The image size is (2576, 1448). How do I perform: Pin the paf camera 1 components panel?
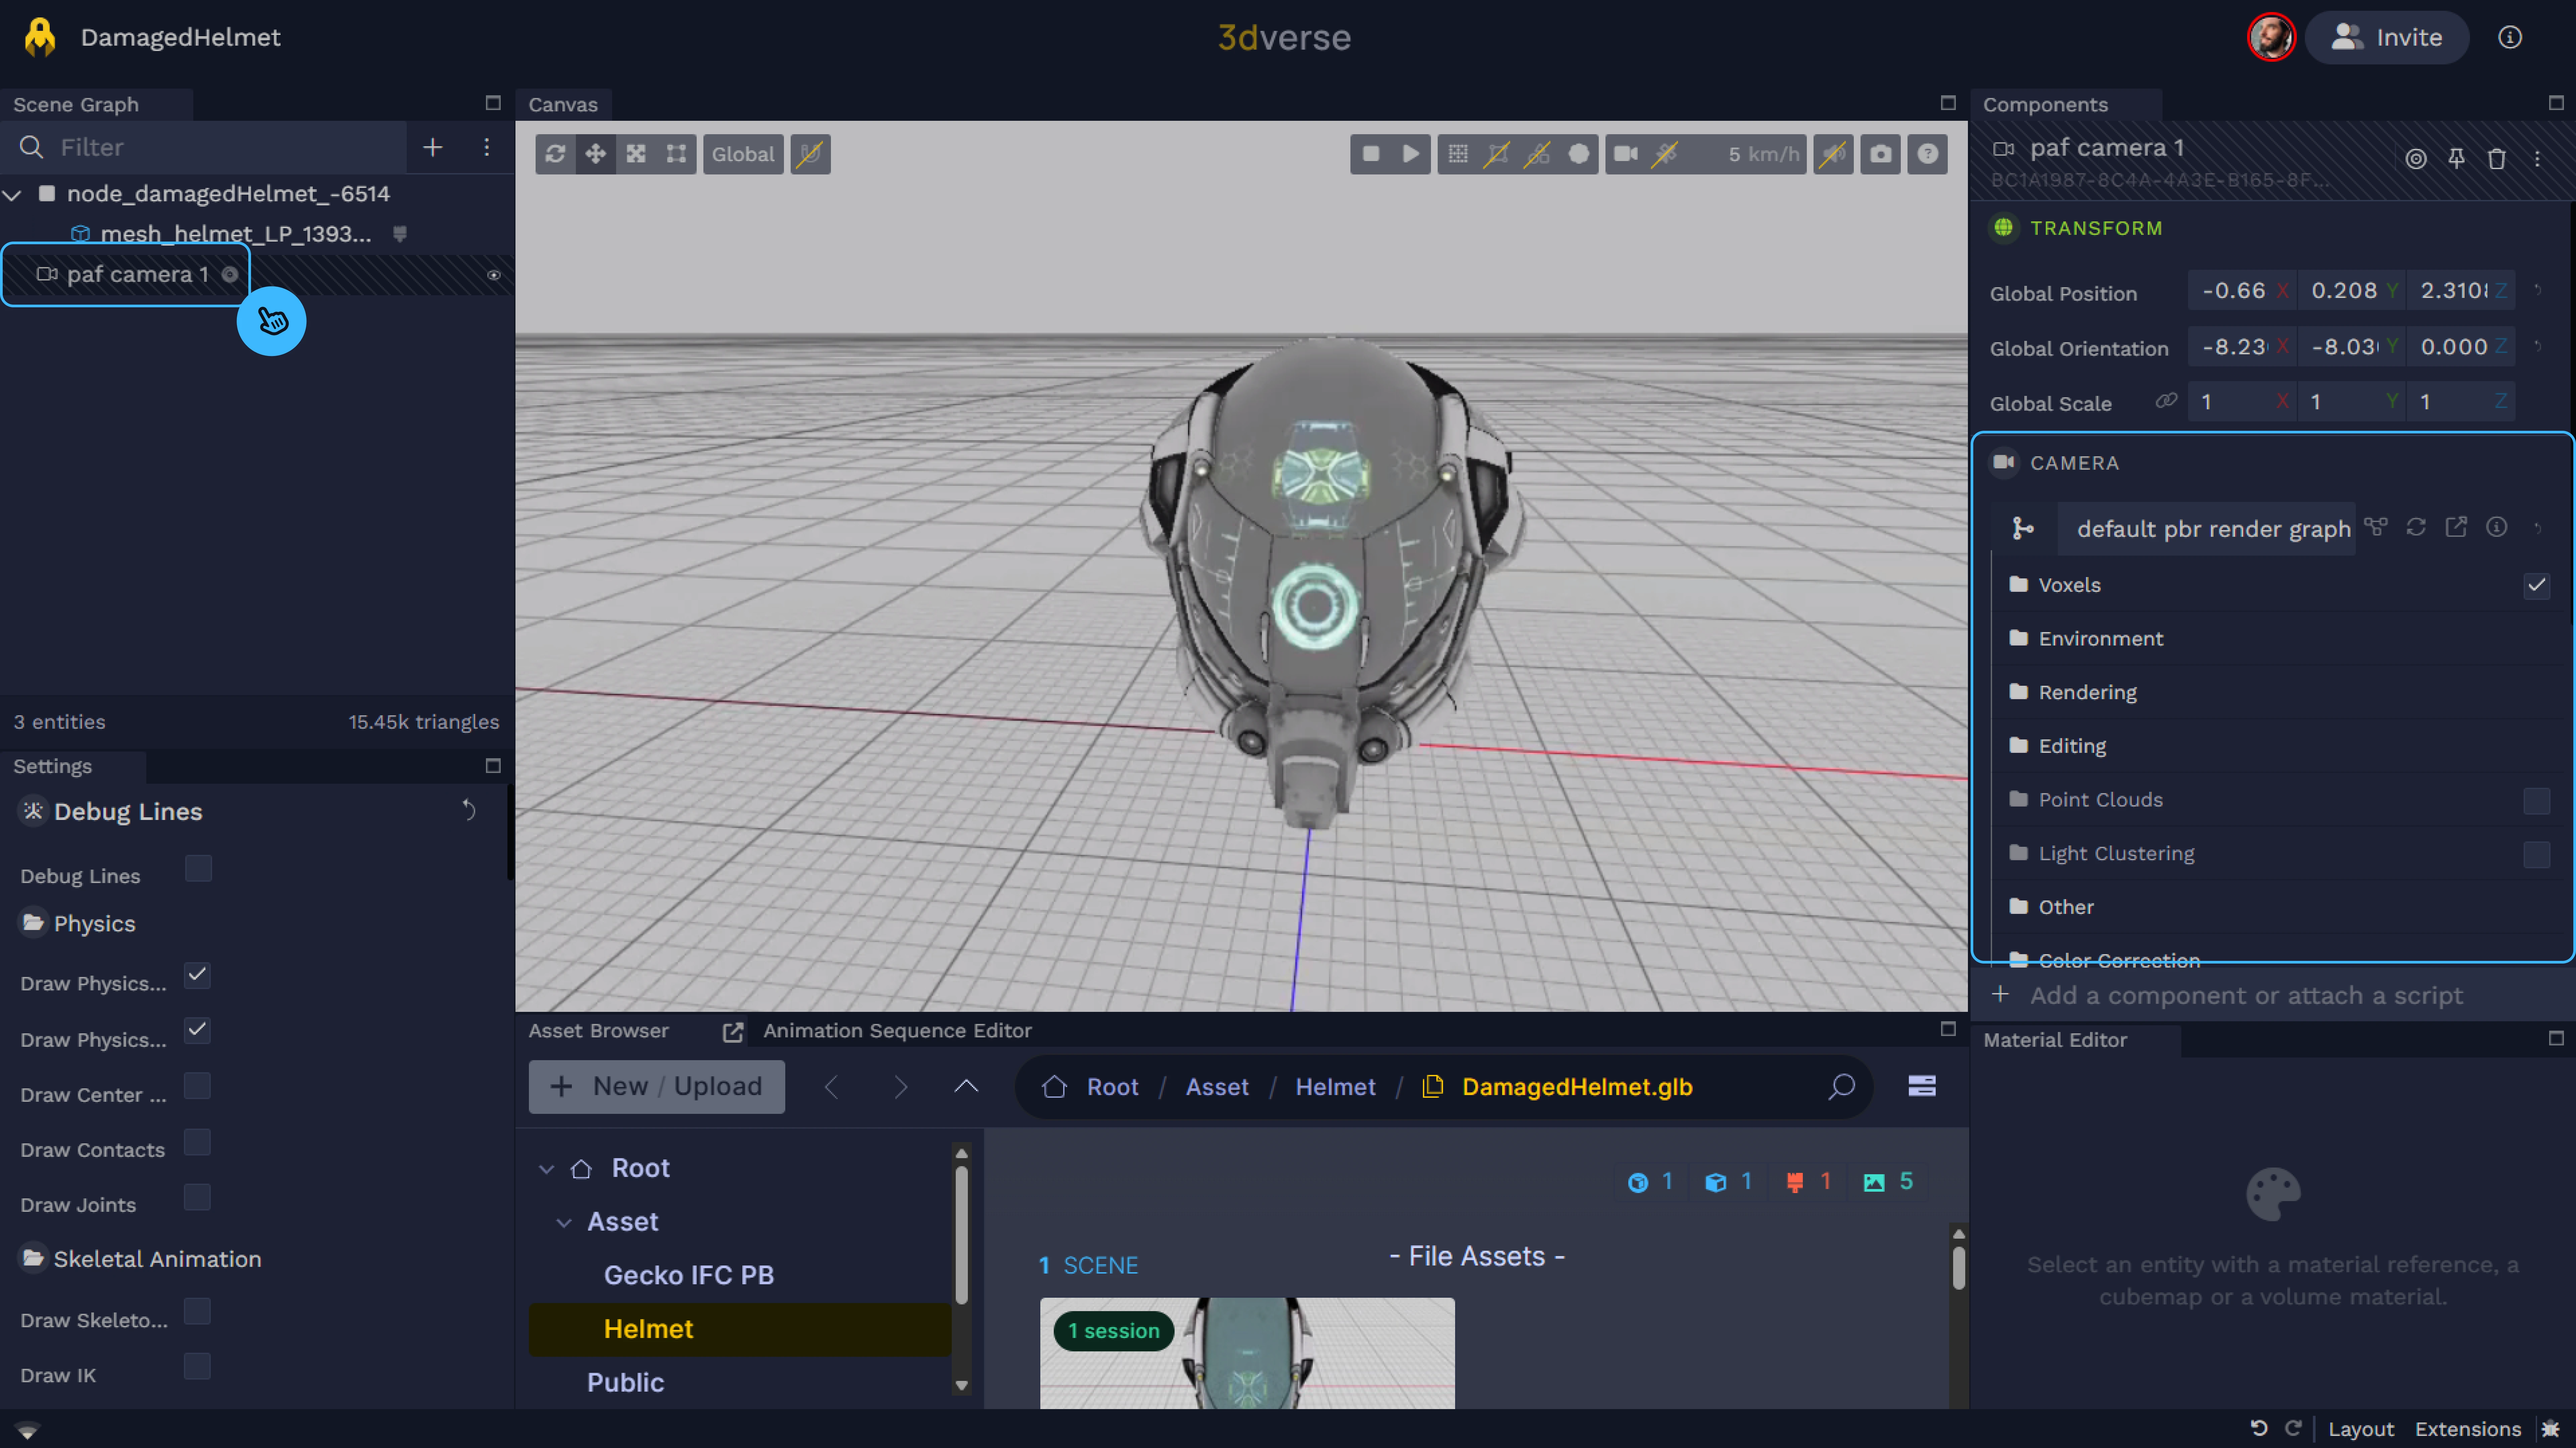coord(2456,158)
